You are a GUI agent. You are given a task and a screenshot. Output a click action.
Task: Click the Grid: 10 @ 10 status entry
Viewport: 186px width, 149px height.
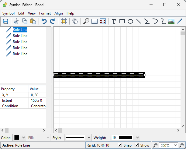(98, 145)
